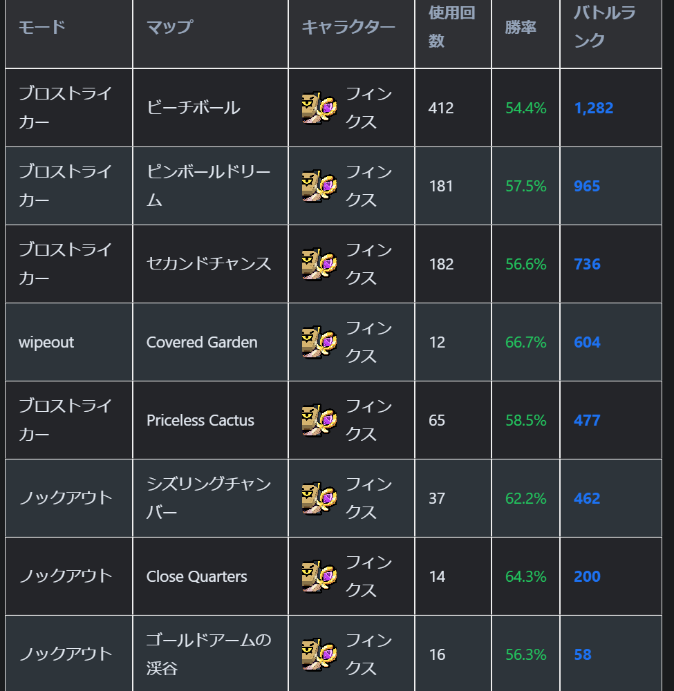Click フィンクス icon in the ビーチボール row
This screenshot has width=674, height=691.
319,108
